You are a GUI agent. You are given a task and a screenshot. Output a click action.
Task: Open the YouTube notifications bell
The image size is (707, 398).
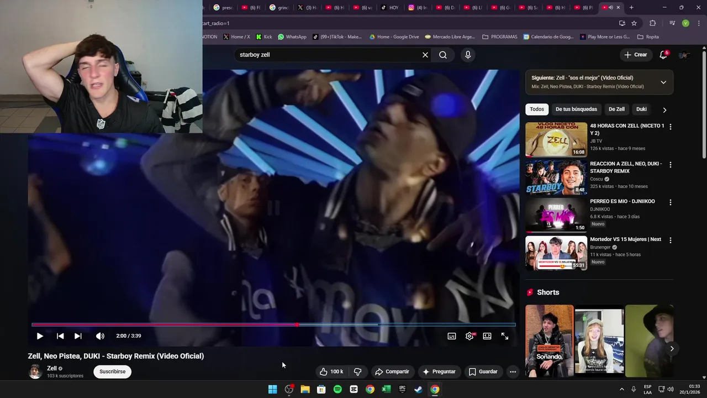(x=663, y=55)
